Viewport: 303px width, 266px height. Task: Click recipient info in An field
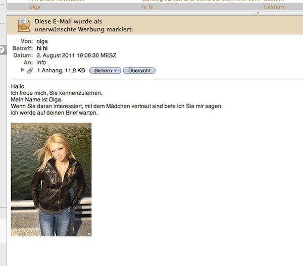[41, 63]
